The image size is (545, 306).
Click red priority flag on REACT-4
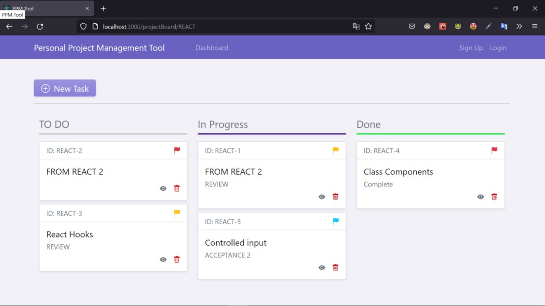[x=494, y=150]
